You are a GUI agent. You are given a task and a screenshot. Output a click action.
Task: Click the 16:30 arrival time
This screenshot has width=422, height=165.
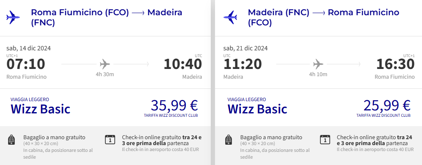pyautogui.click(x=395, y=64)
